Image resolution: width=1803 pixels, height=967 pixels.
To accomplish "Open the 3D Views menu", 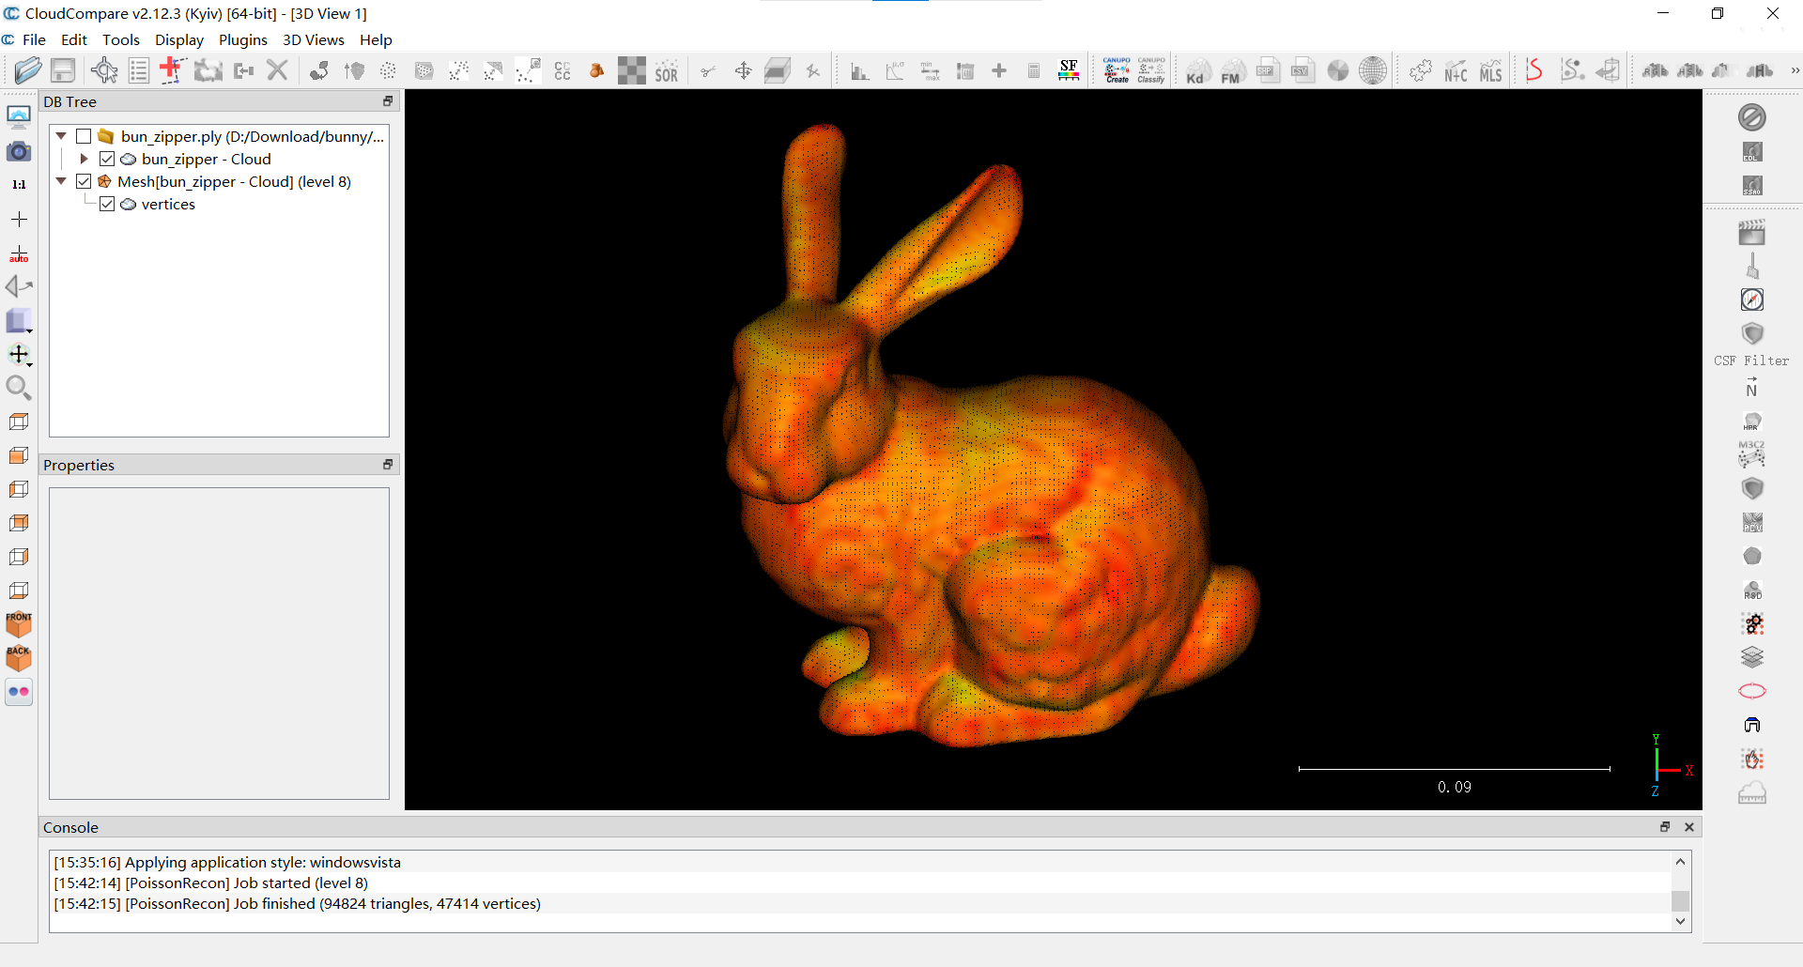I will (x=314, y=39).
